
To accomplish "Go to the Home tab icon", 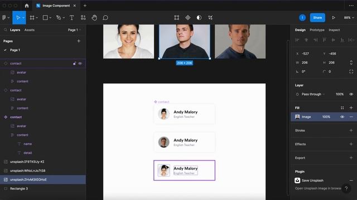I will [x=27, y=6].
